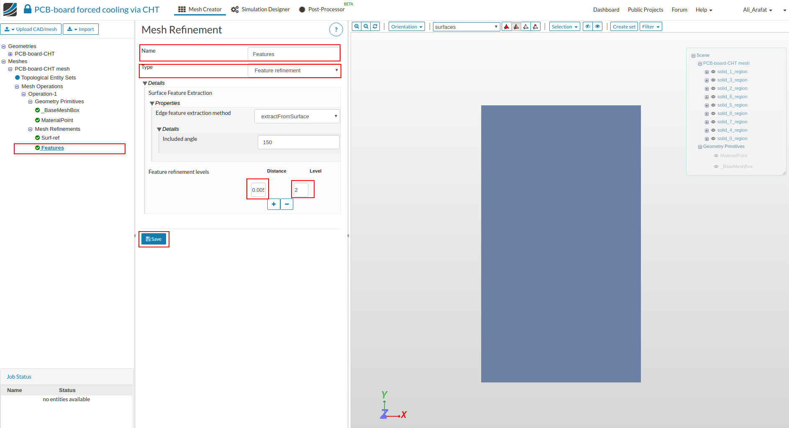Click the Included angle field showing 150
This screenshot has width=789, height=428.
(x=298, y=142)
